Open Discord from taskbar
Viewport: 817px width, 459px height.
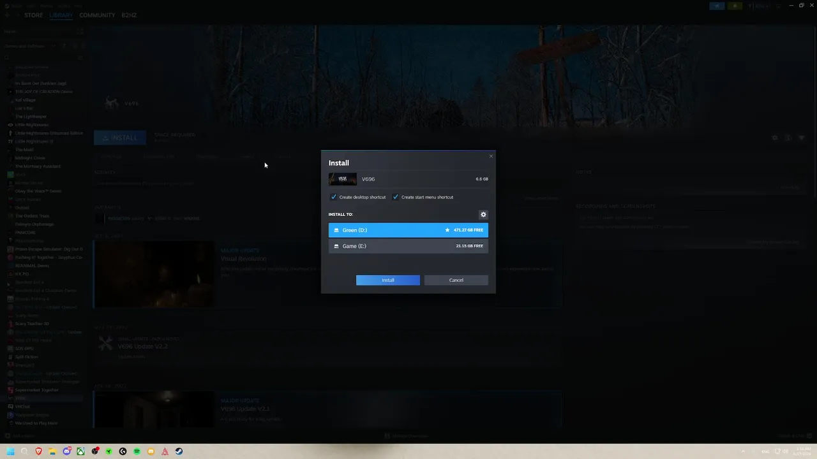click(x=66, y=451)
